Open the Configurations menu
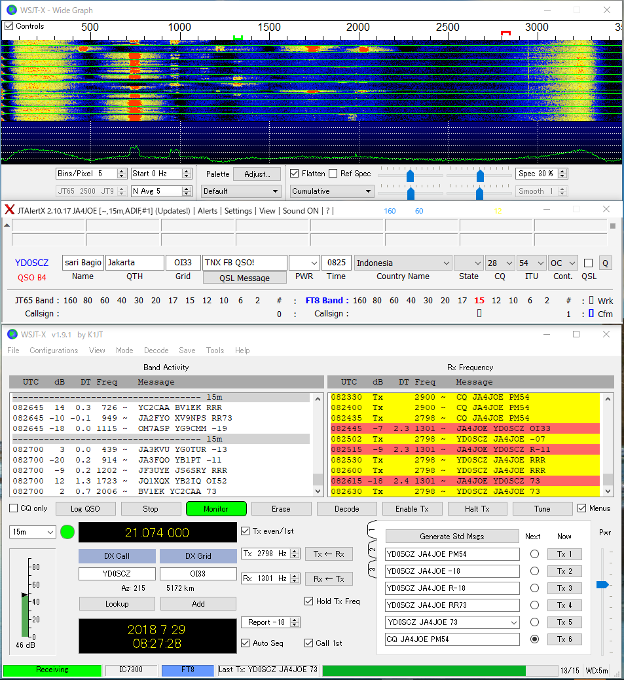Screen dimensions: 624x680 (54, 350)
